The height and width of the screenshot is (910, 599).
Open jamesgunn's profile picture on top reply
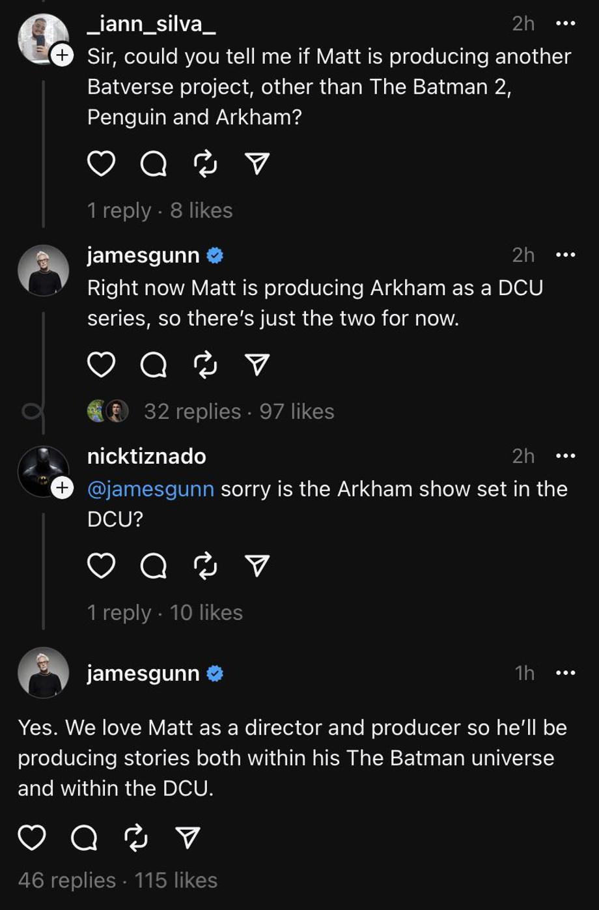pyautogui.click(x=43, y=270)
